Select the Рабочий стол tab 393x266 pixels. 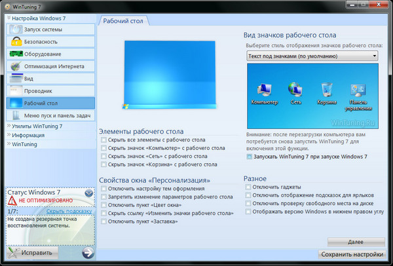coord(123,21)
